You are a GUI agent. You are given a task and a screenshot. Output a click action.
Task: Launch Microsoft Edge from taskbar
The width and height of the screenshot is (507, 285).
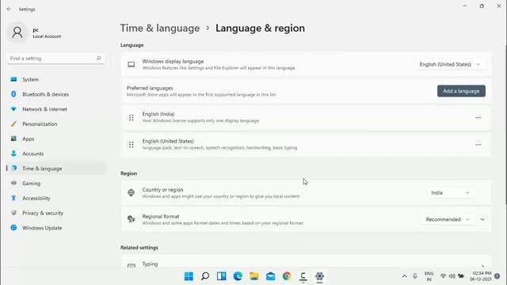coord(238,276)
